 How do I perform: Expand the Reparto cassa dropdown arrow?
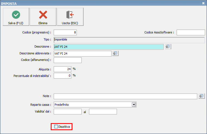point(134,105)
